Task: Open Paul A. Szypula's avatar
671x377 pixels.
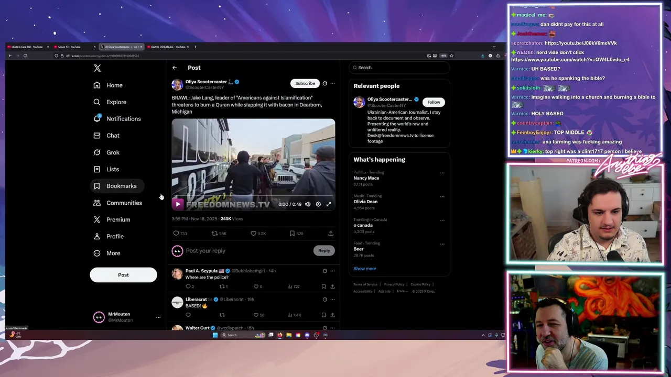Action: pos(177,274)
